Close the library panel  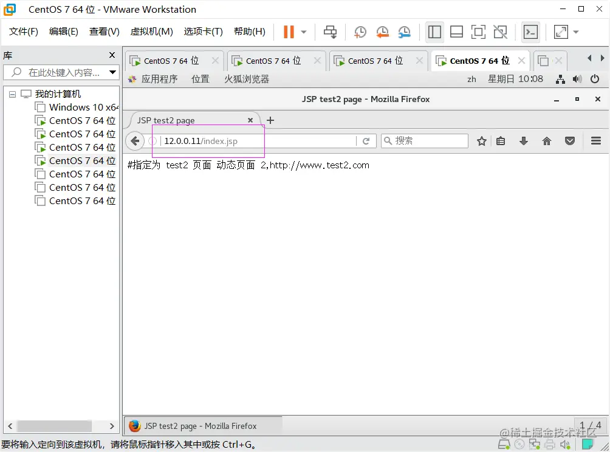pos(112,55)
